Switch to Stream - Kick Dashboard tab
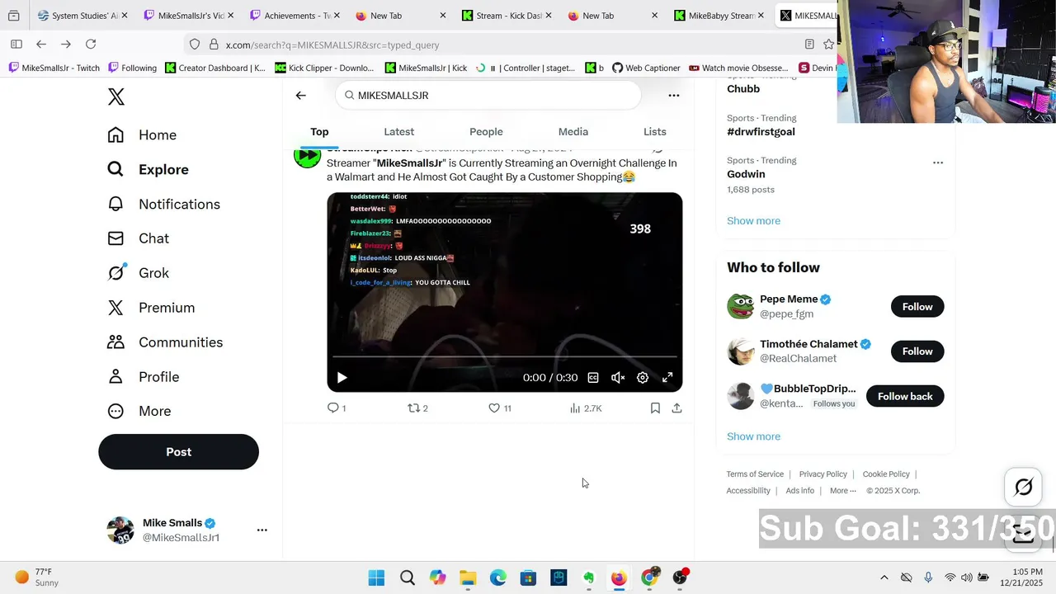This screenshot has width=1056, height=594. tap(507, 16)
